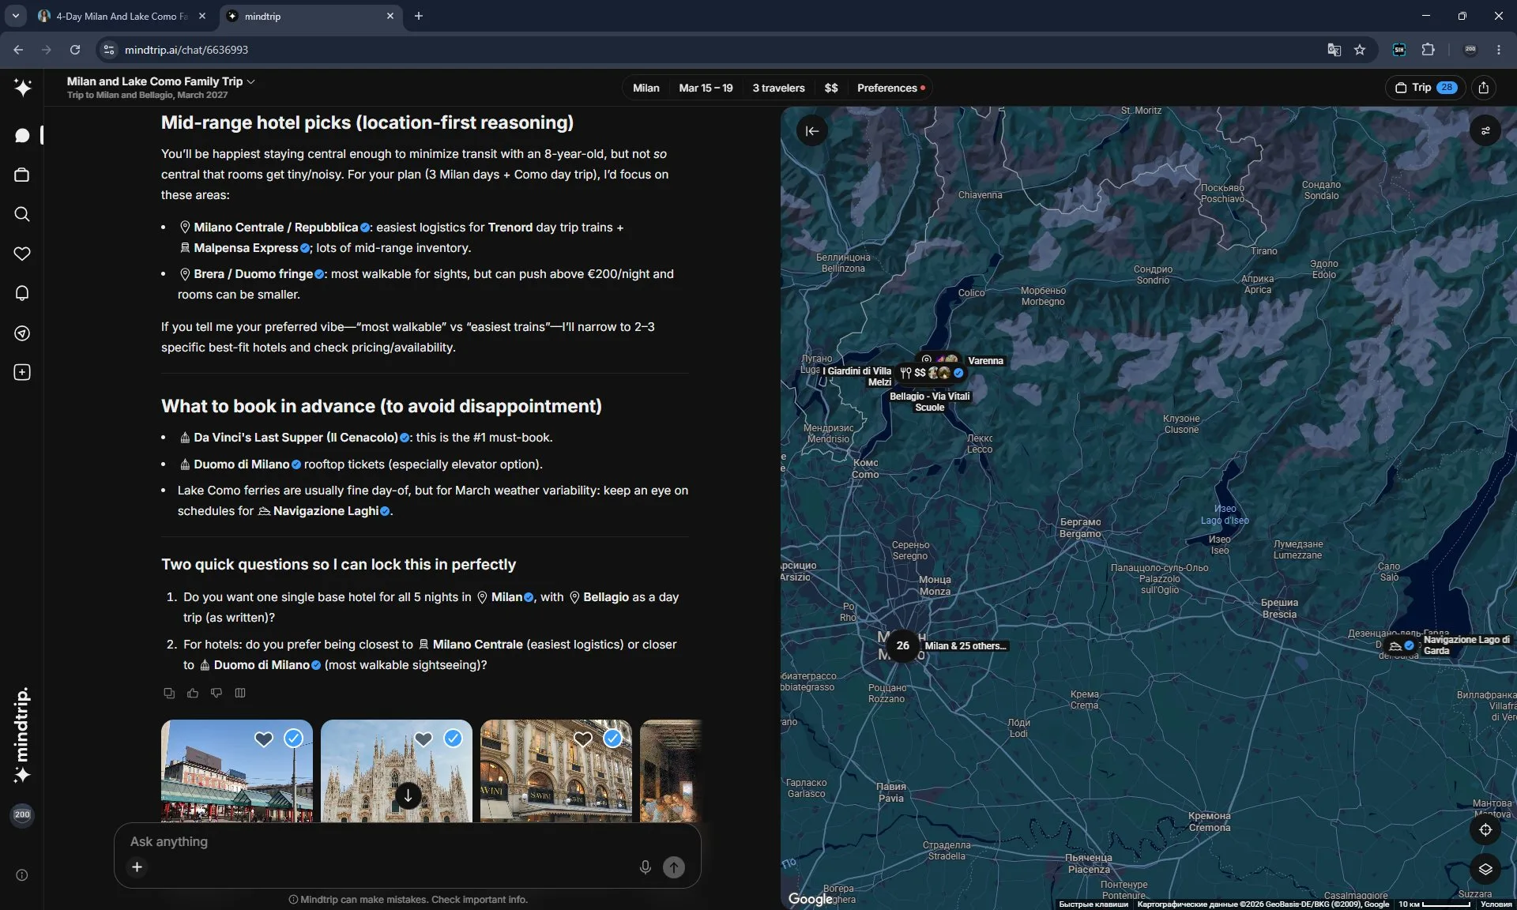1517x910 pixels.
Task: Open the Milan destination selector
Action: [x=646, y=88]
